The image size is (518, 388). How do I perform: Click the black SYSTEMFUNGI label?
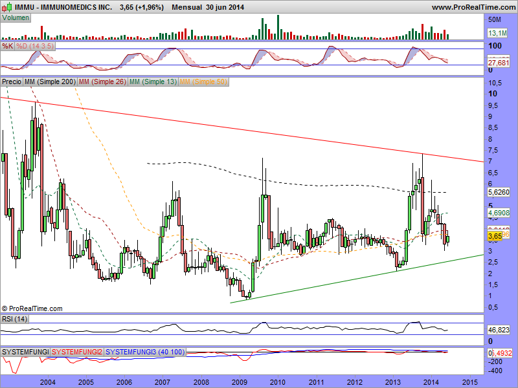tap(25, 352)
